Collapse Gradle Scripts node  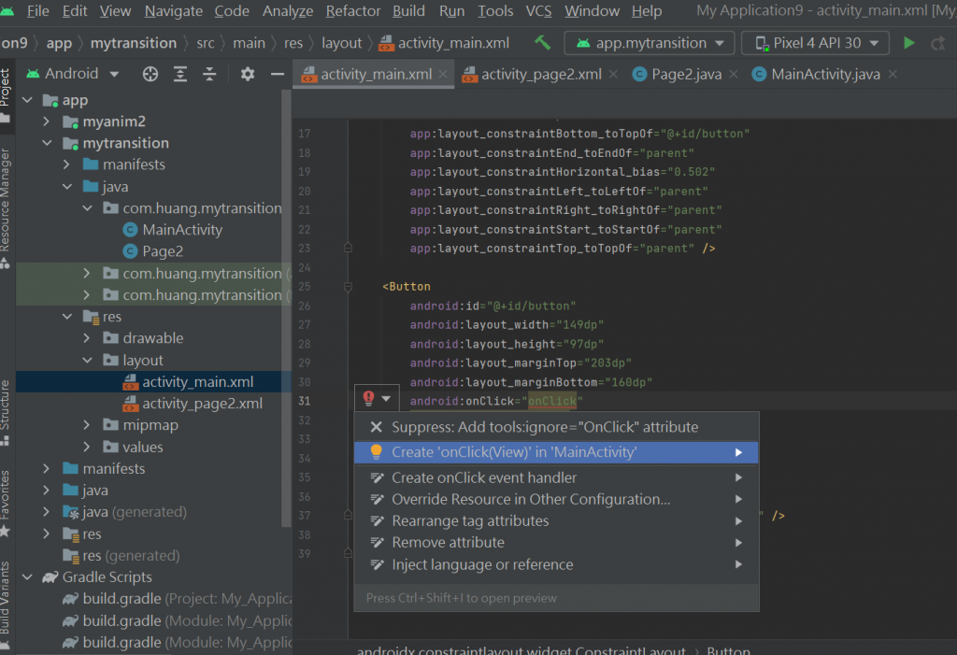[x=28, y=577]
